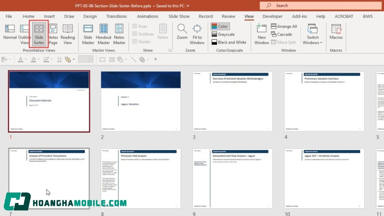Toggle the Gridlines checkbox
Image resolution: width=384 pixels, height=216 pixels.
pos(135,34)
